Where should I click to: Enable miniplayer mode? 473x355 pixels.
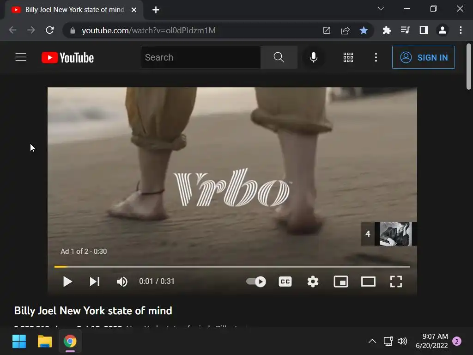(341, 282)
